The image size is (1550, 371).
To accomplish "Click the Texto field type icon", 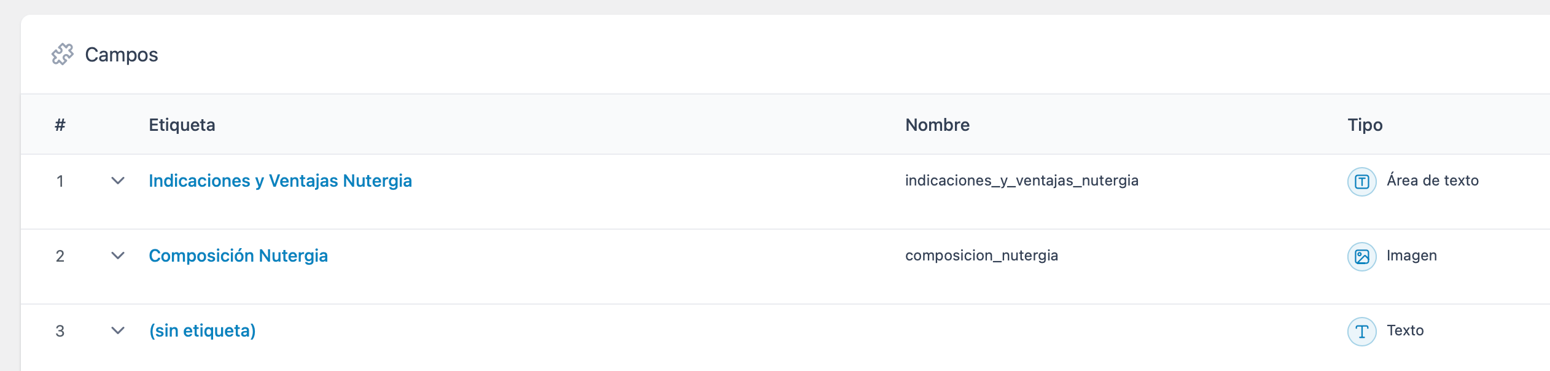I will pyautogui.click(x=1361, y=331).
